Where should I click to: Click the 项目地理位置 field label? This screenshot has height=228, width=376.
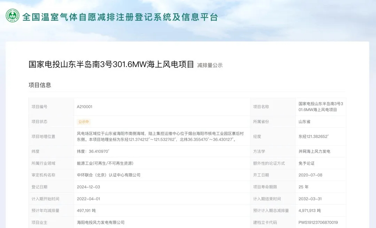(44, 136)
